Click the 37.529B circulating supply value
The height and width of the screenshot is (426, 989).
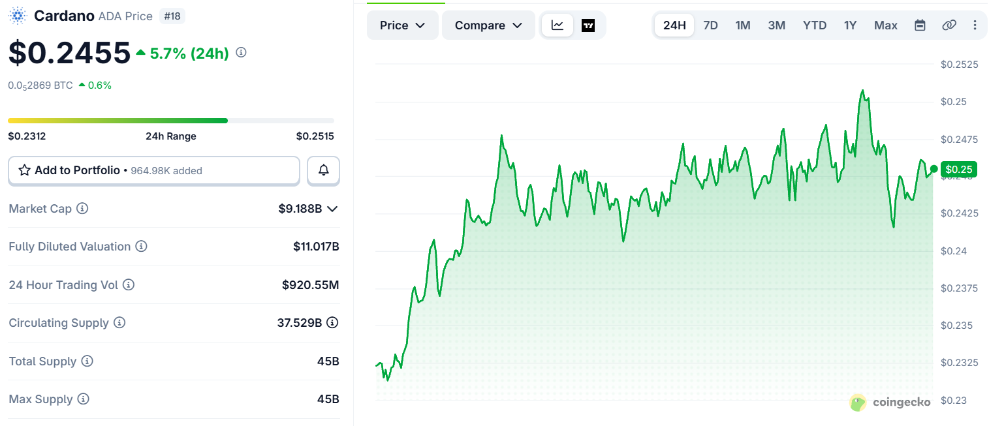pyautogui.click(x=300, y=323)
